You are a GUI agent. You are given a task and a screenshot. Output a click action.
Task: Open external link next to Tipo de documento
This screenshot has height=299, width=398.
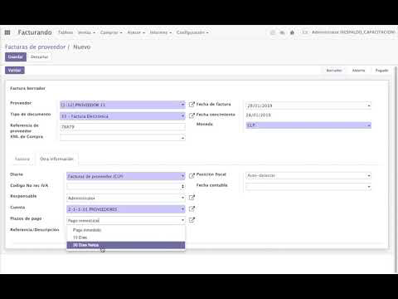(192, 115)
